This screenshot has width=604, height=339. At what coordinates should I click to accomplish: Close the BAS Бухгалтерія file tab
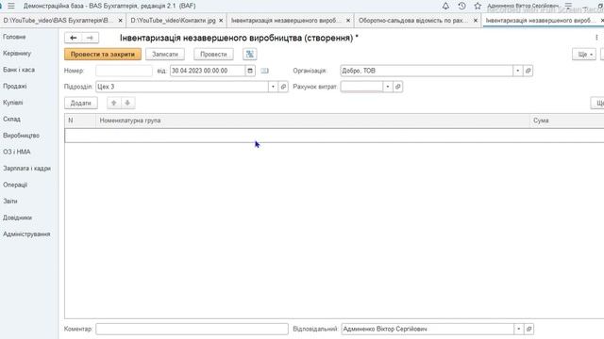[120, 21]
